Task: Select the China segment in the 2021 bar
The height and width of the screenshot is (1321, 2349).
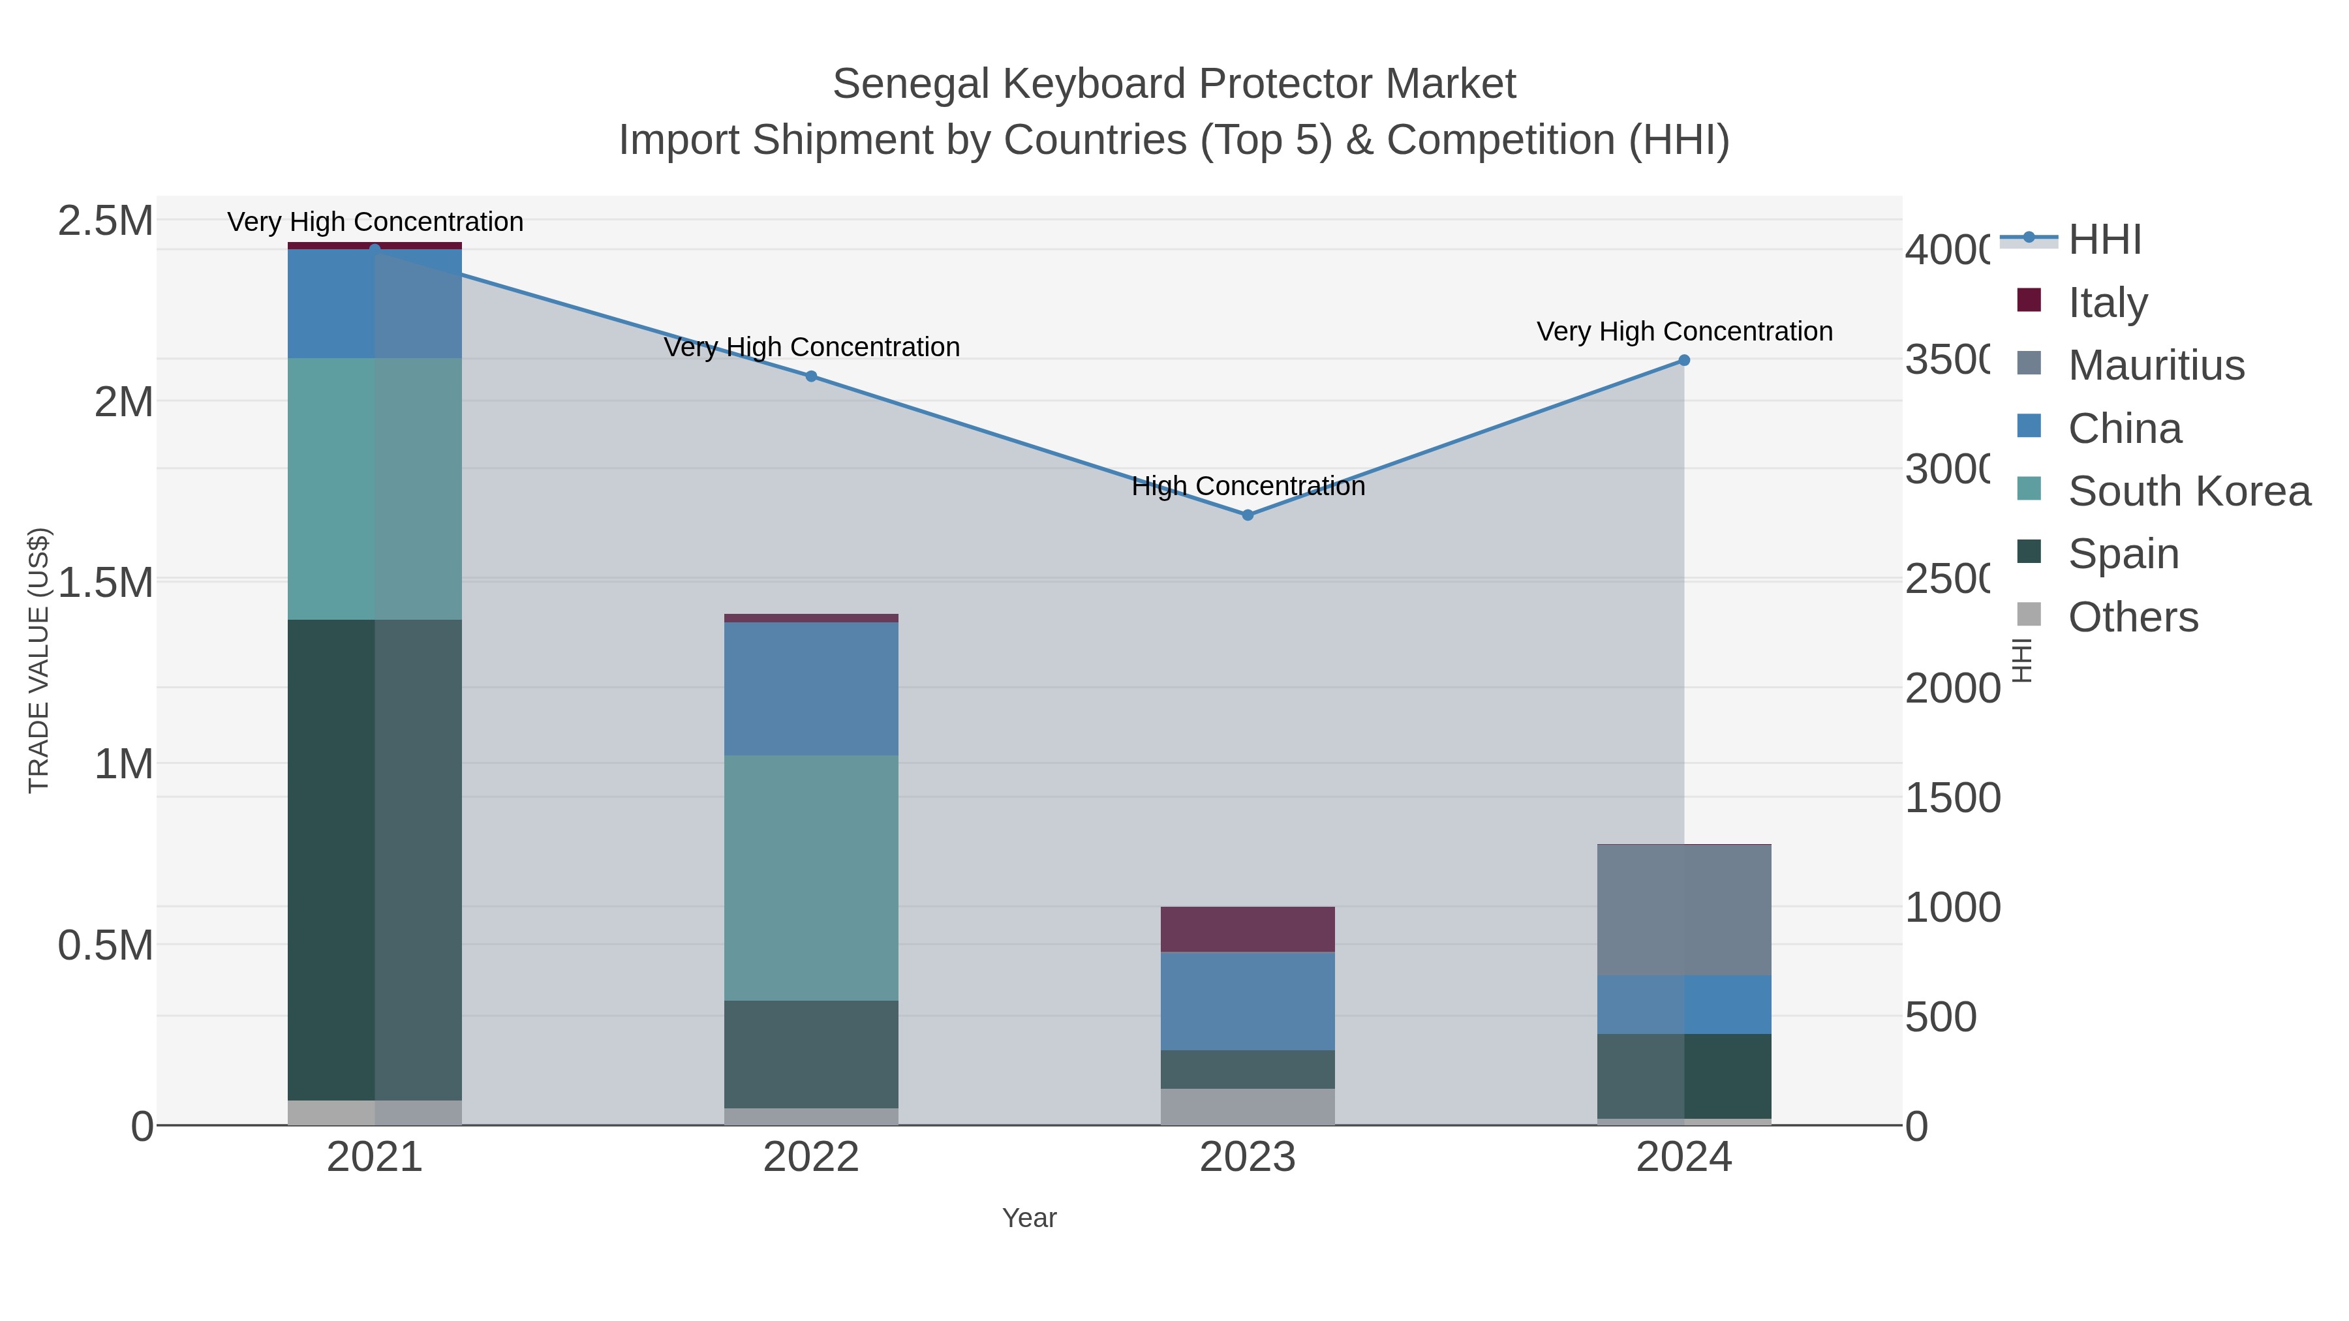Action: (375, 303)
